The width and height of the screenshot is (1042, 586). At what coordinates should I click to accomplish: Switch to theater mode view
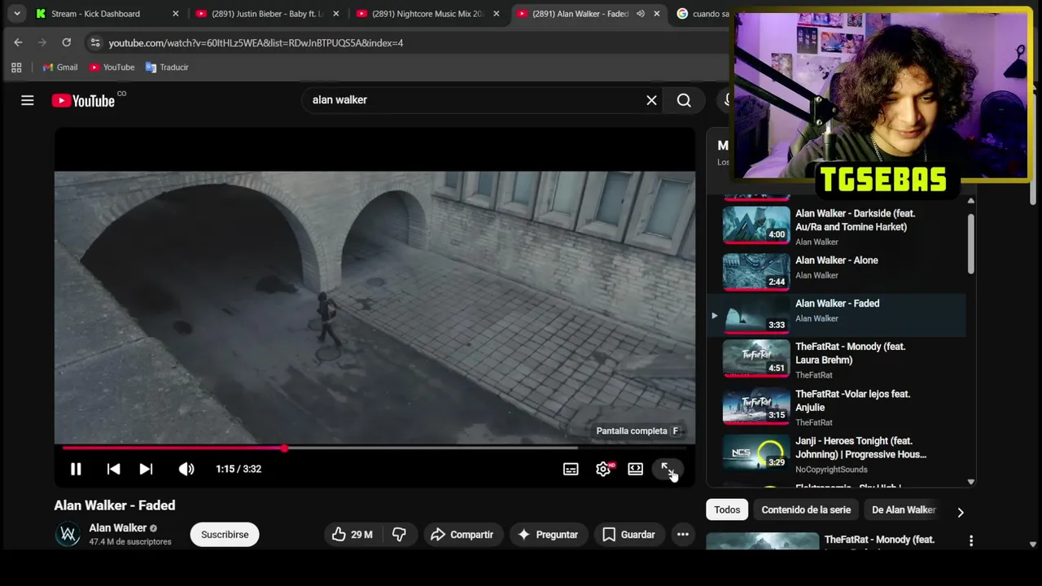click(x=635, y=469)
